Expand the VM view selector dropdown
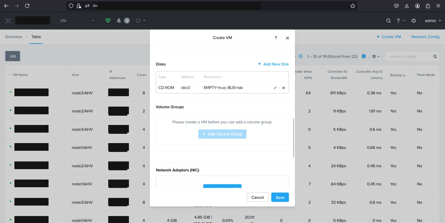 tap(77, 21)
